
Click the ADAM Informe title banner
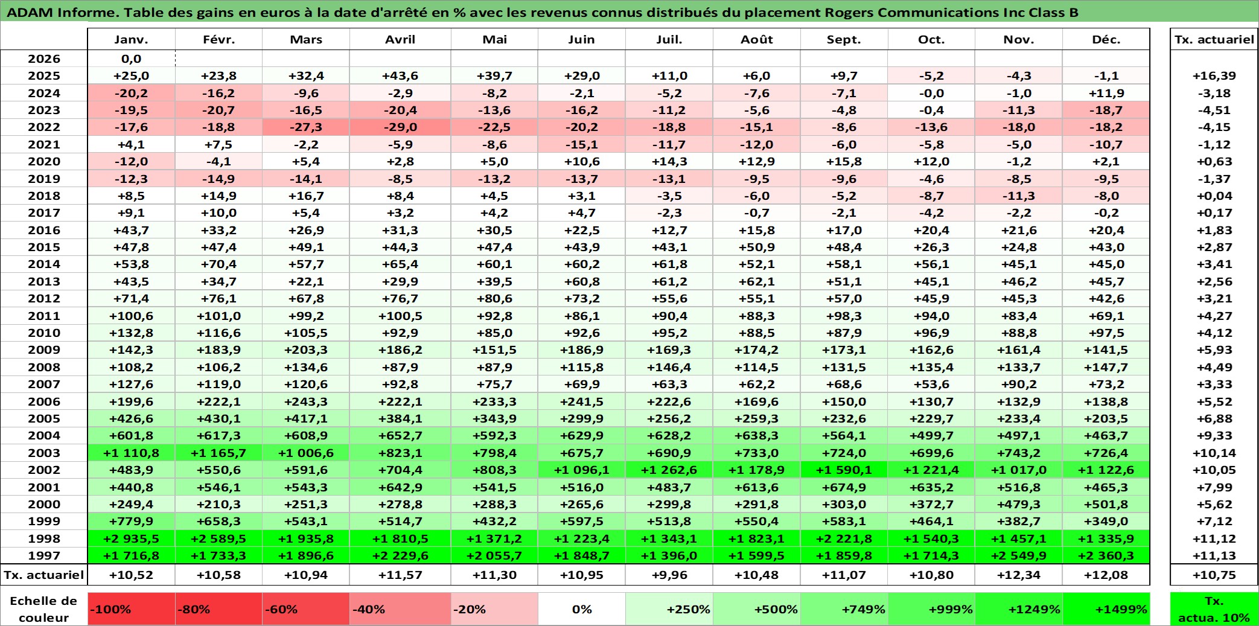[629, 12]
